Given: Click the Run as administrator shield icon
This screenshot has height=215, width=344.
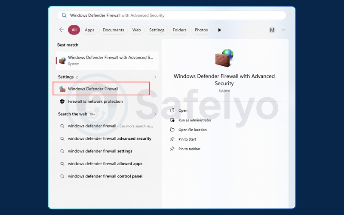Looking at the screenshot, I should (172, 120).
